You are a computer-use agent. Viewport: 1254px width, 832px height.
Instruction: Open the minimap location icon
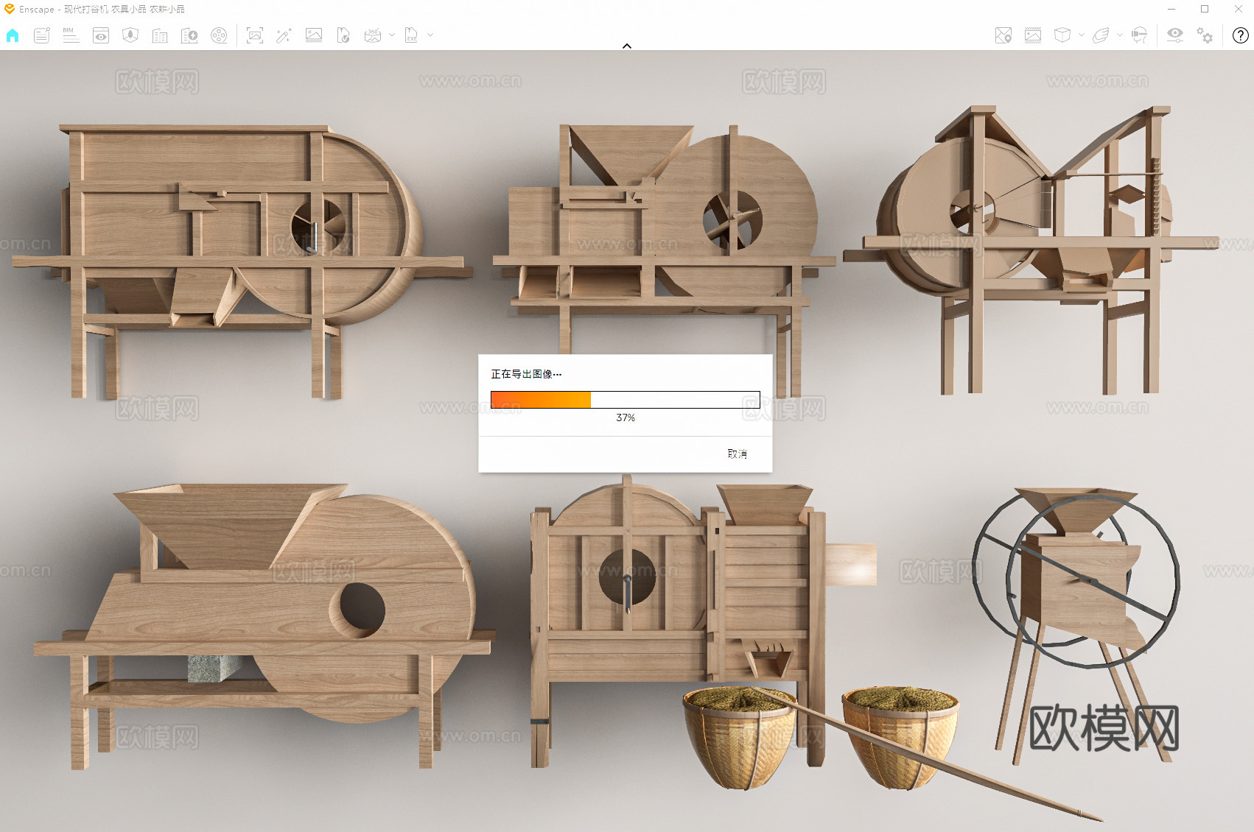tap(1003, 35)
